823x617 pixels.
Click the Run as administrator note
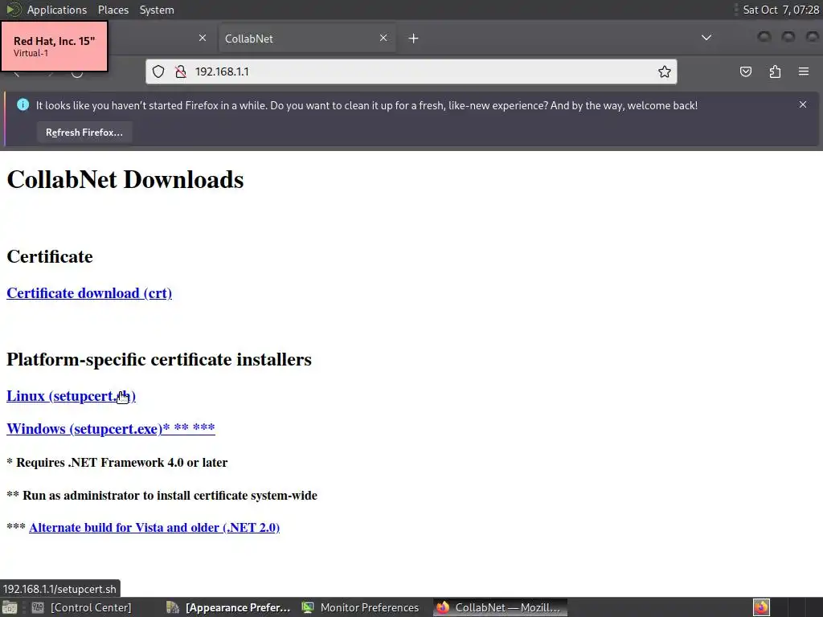[x=162, y=495]
